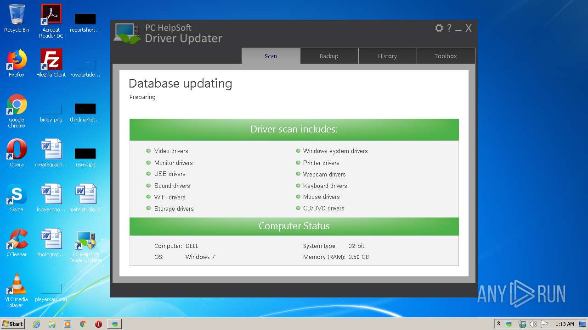Select the Opera desktop shortcut
This screenshot has height=330, width=588.
click(17, 153)
